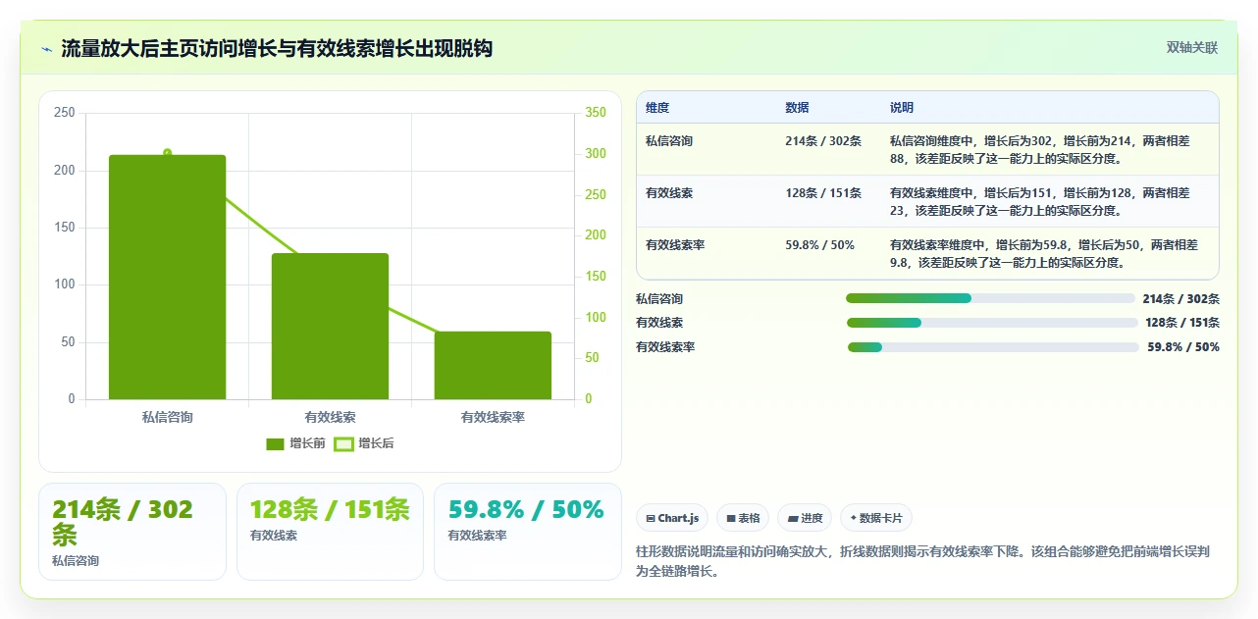The height and width of the screenshot is (619, 1258).
Task: Click the 有效线索率 progress bar
Action: (993, 346)
